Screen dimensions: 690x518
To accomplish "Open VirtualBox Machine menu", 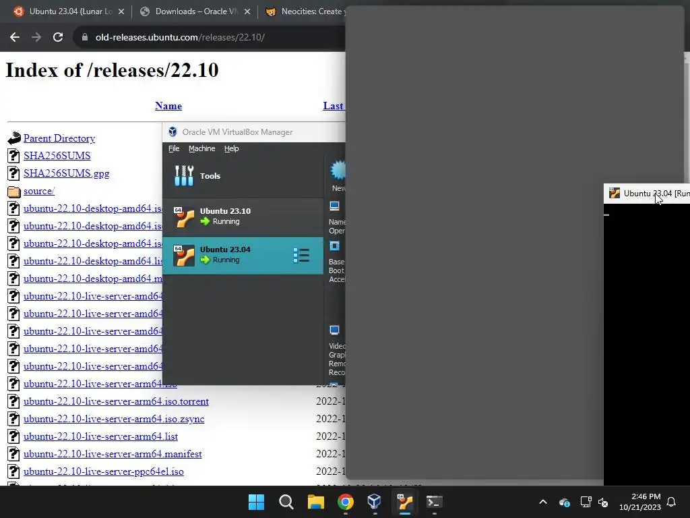I will [x=202, y=148].
